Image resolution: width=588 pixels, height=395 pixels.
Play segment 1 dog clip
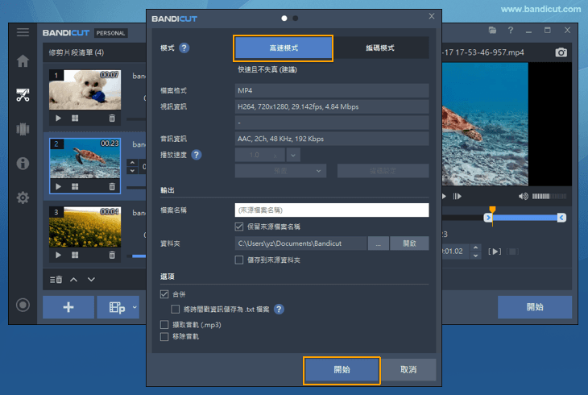[x=58, y=118]
